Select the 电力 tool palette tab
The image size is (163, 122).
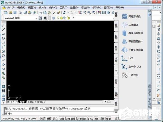point(116,59)
